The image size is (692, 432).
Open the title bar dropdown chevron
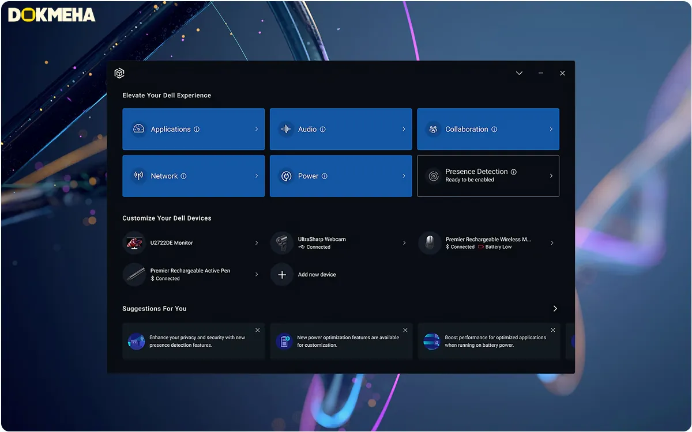click(519, 73)
